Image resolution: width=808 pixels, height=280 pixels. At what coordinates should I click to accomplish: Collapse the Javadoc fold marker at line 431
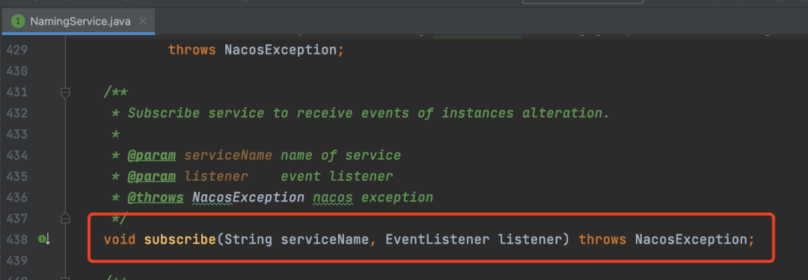(x=65, y=93)
